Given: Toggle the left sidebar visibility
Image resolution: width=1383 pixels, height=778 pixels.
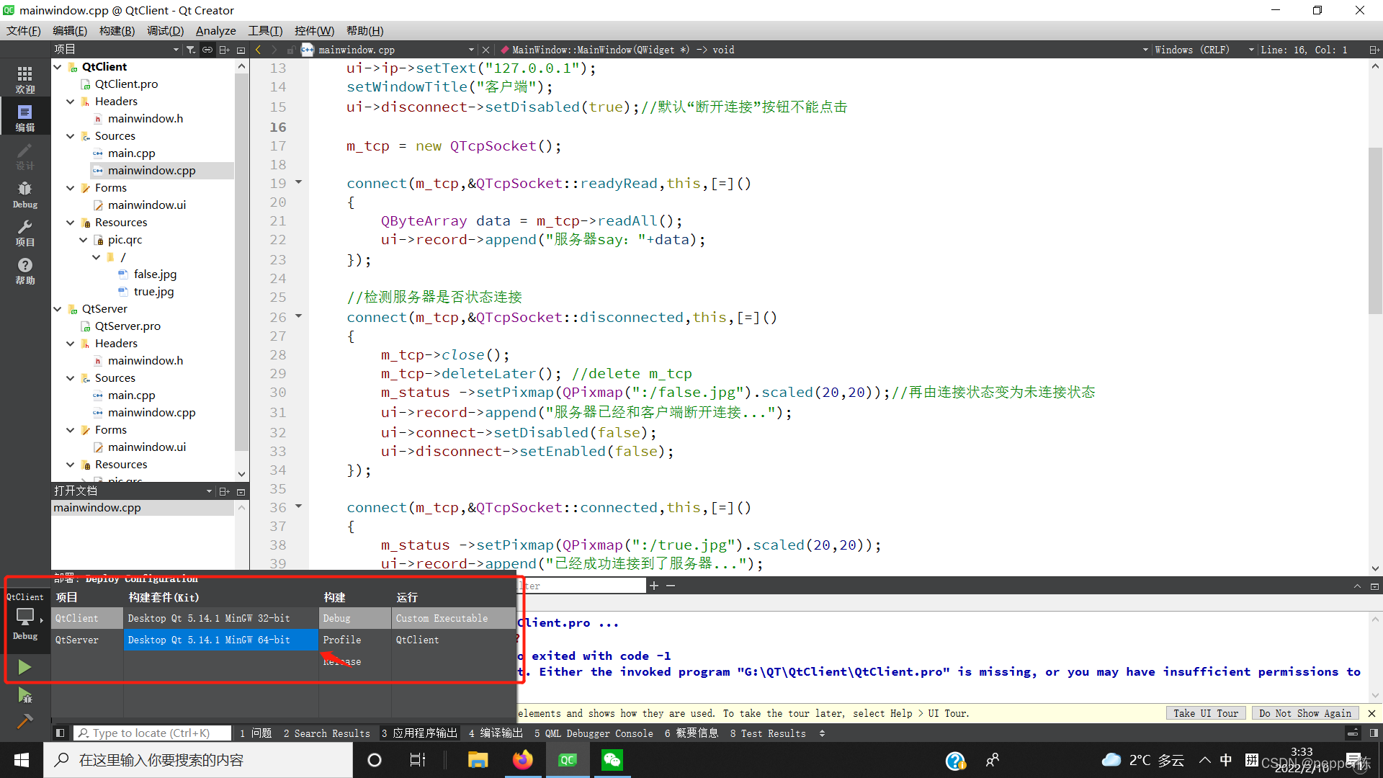Looking at the screenshot, I should tap(61, 733).
